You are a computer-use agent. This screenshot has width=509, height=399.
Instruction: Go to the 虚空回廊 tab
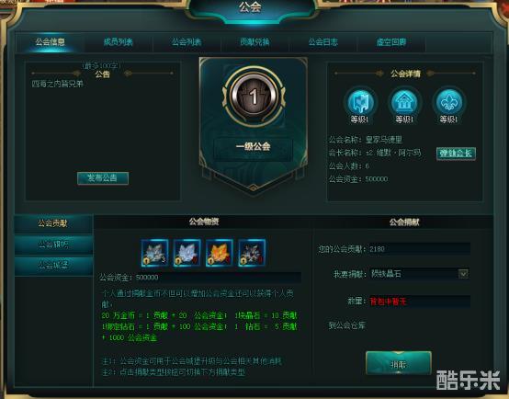tap(391, 42)
